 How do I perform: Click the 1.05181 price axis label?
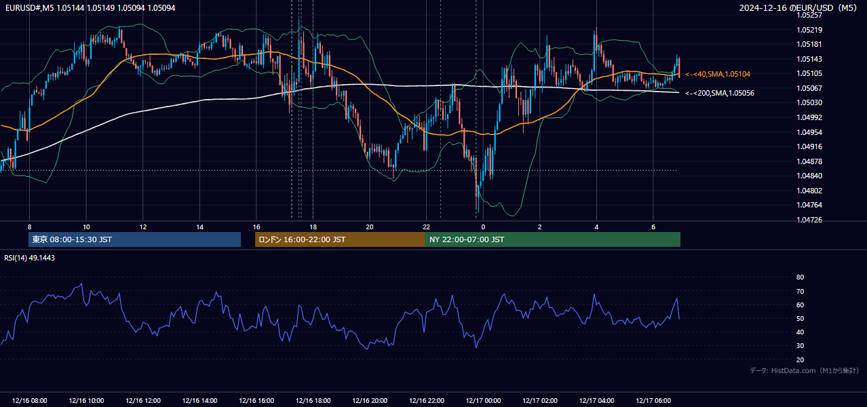[809, 44]
